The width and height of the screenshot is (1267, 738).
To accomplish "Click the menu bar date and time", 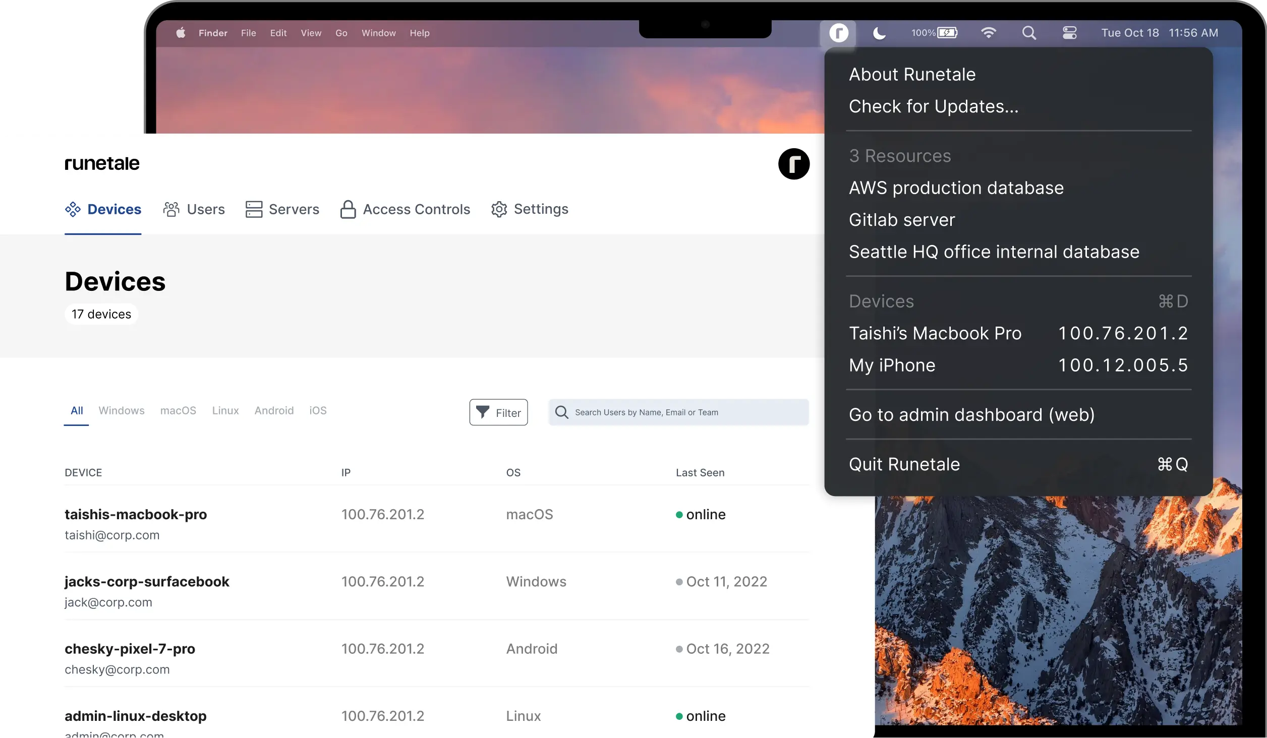I will (1160, 33).
